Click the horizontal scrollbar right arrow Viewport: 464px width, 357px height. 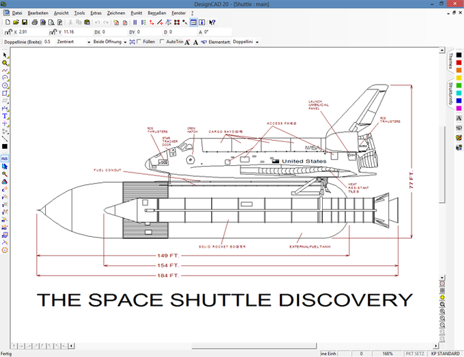[x=435, y=346]
